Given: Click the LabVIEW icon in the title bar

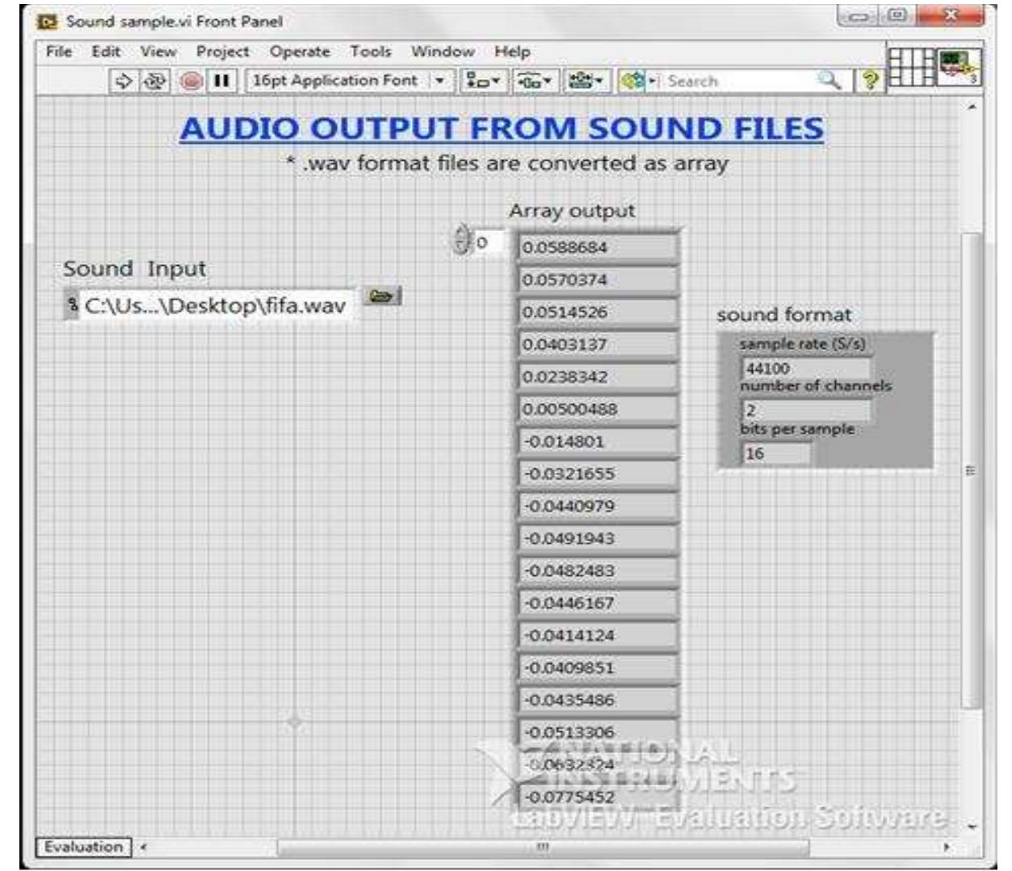Looking at the screenshot, I should tap(48, 21).
